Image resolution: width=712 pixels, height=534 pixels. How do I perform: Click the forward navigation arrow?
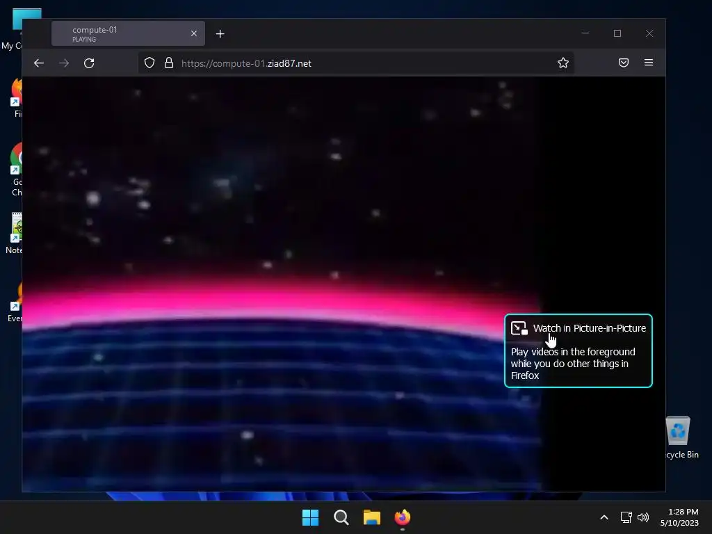[x=64, y=63]
